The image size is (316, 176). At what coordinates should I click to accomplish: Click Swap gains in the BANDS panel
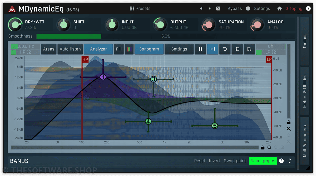pyautogui.click(x=235, y=161)
